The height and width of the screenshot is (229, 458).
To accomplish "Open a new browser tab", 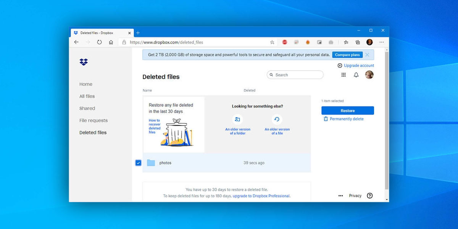I will pyautogui.click(x=138, y=33).
